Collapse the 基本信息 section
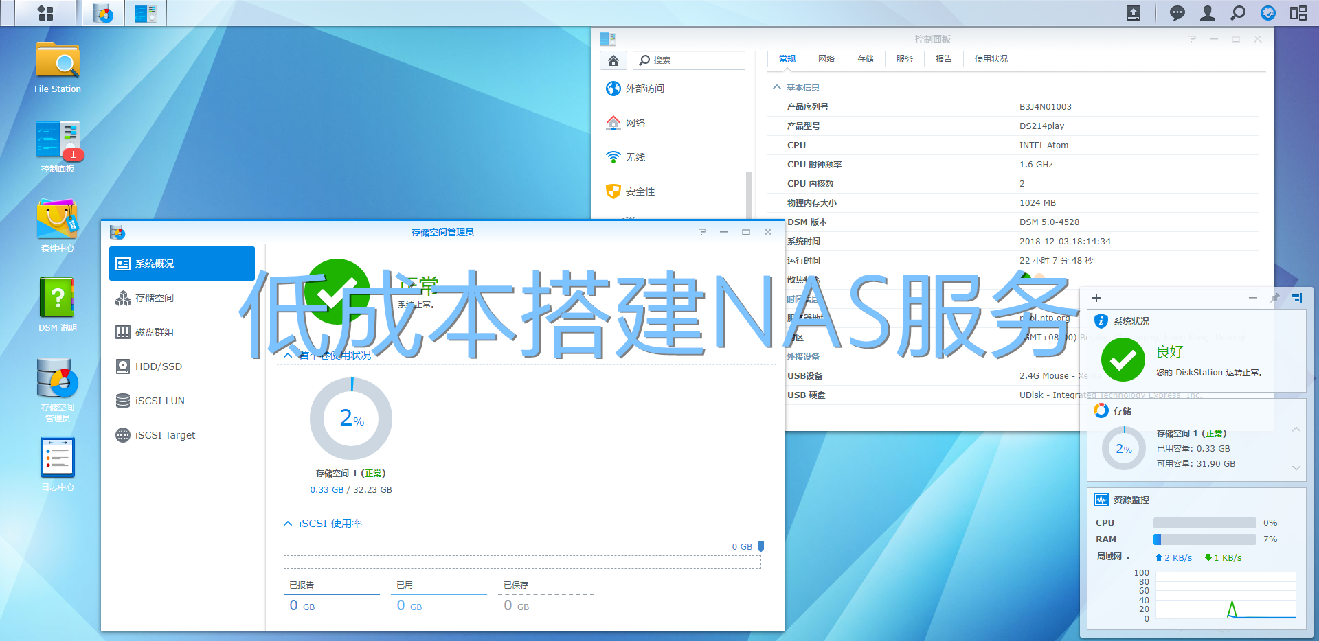The height and width of the screenshot is (641, 1319). [777, 88]
